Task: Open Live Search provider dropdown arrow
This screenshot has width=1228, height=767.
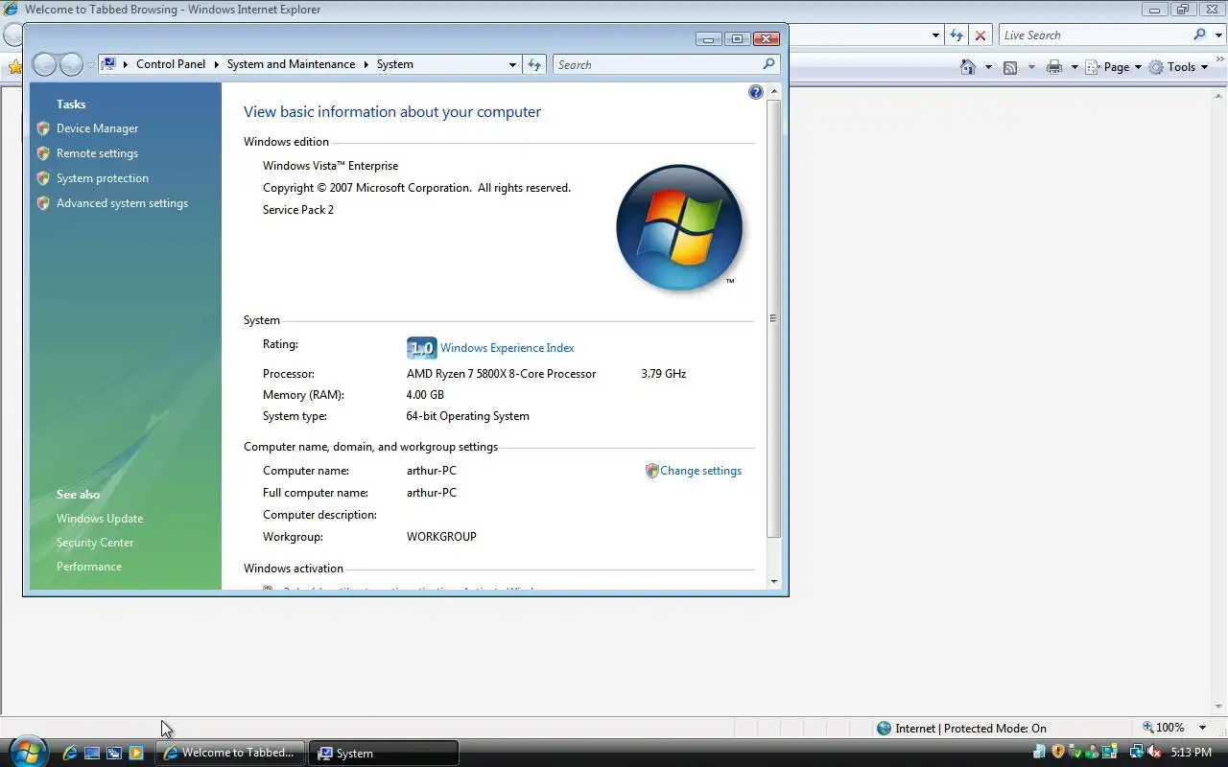Action: pyautogui.click(x=1217, y=35)
